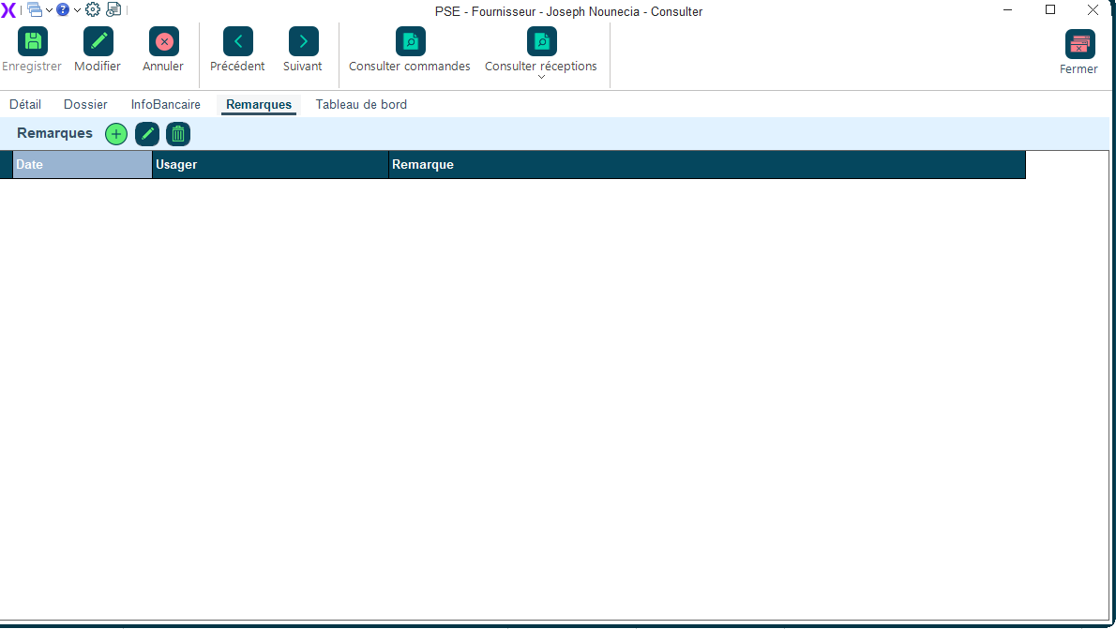Add a new remarque with the plus icon
1116x629 pixels.
[116, 134]
